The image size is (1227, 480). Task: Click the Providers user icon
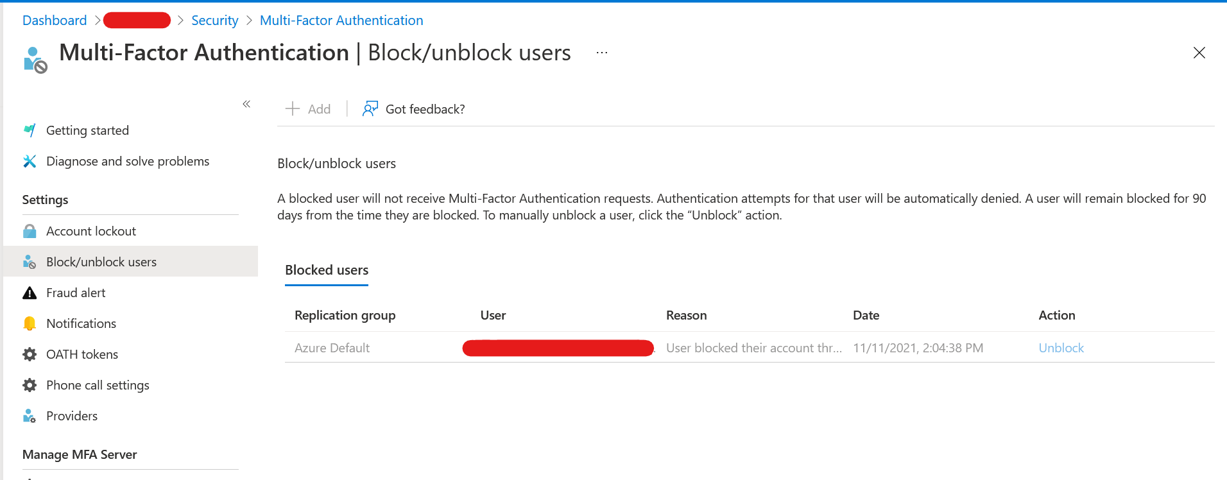click(x=30, y=416)
